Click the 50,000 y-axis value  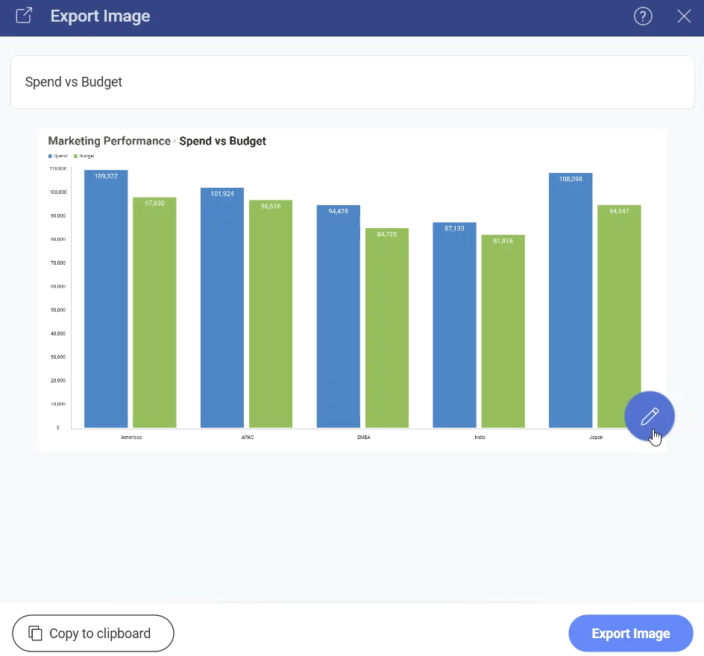(x=58, y=310)
